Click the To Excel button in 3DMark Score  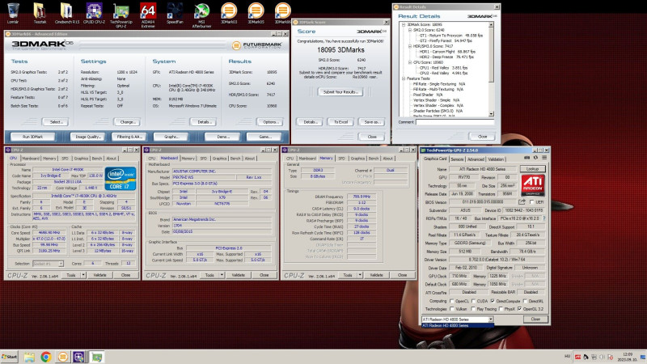(340, 122)
